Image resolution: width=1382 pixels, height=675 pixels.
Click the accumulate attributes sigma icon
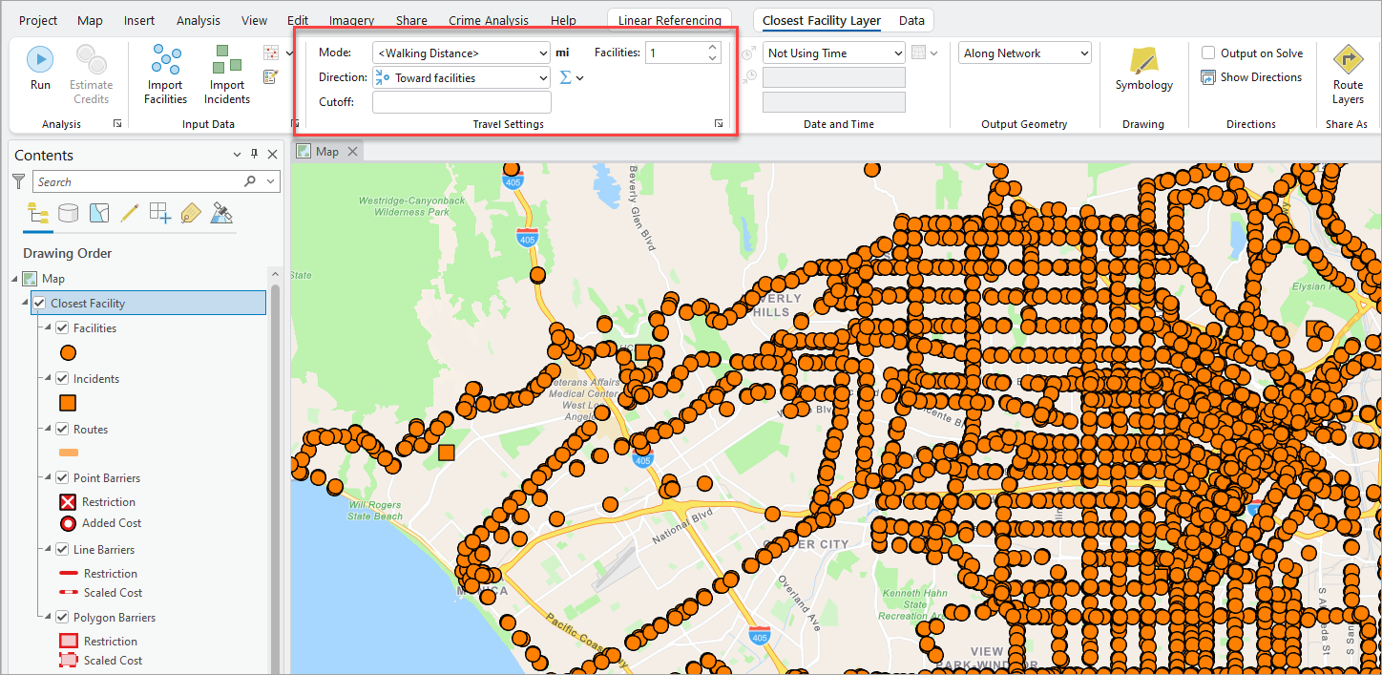565,77
